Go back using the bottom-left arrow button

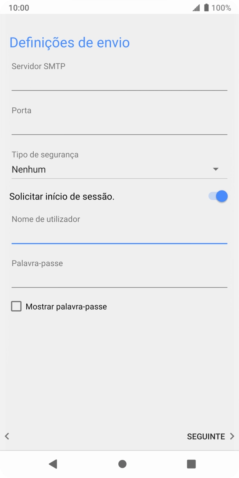(x=6, y=436)
